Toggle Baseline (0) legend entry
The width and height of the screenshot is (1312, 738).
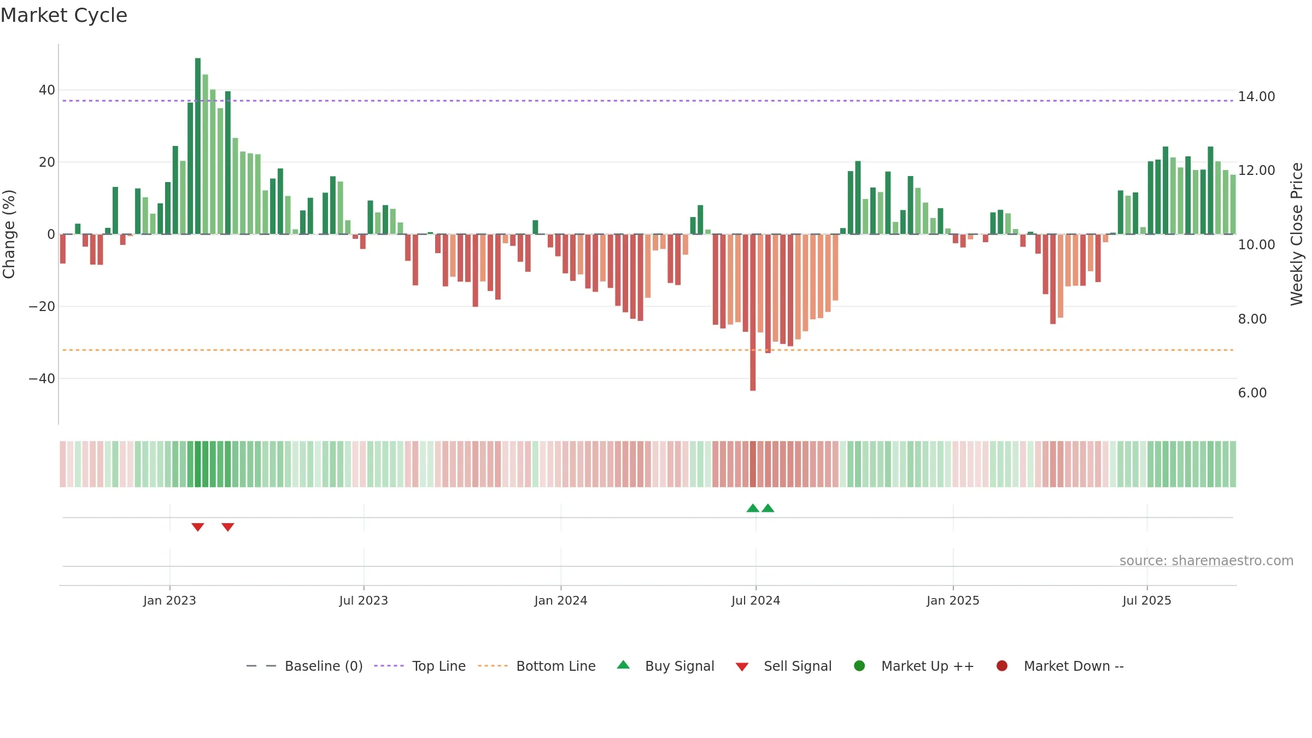(x=304, y=666)
